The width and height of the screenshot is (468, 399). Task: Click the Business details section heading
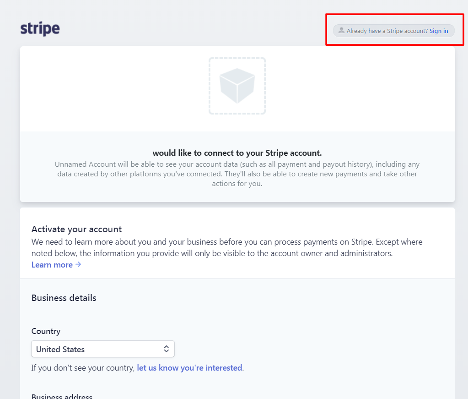[64, 298]
